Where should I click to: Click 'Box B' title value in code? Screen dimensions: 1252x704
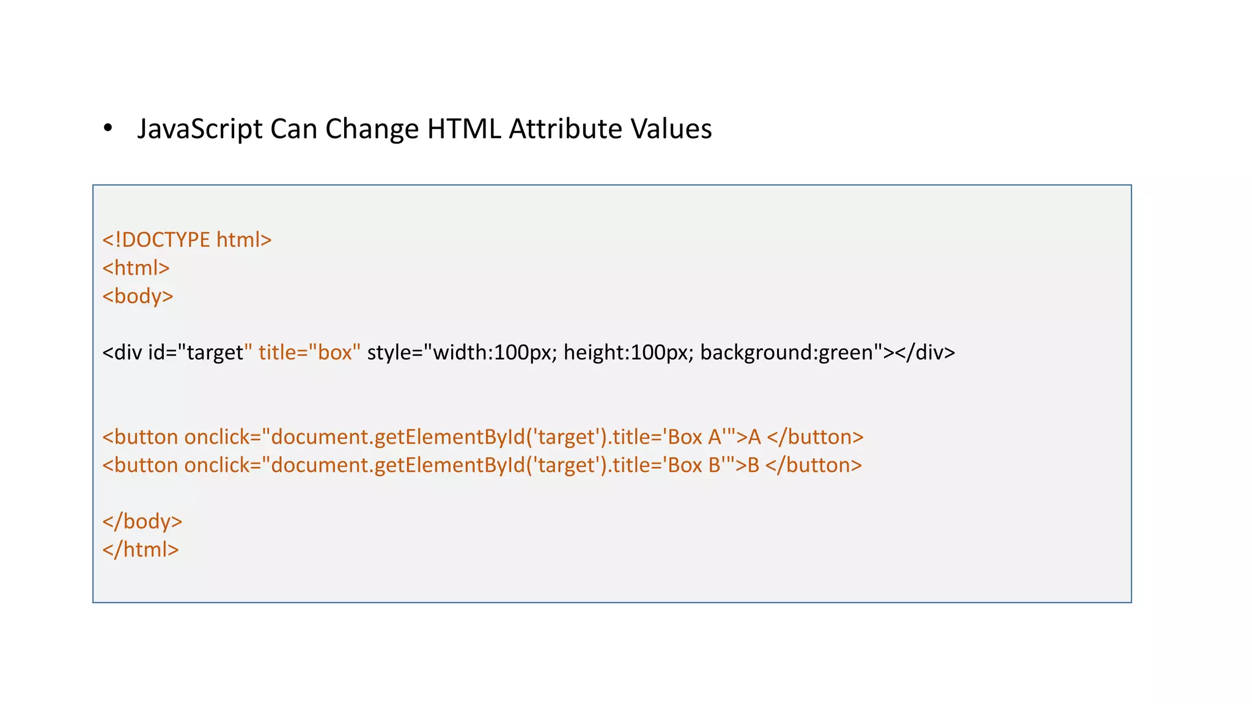[695, 465]
